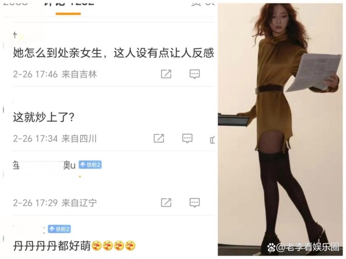
Task: Open the comment 丹丹丹丹都好萌
Action: click(74, 246)
